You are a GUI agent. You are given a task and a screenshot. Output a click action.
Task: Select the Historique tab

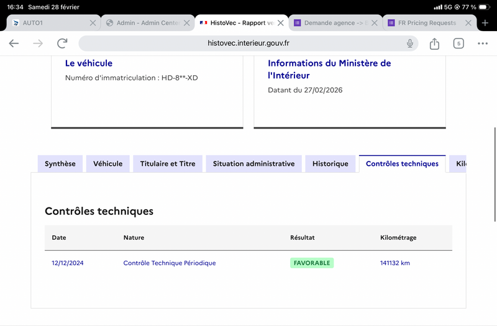pos(330,164)
